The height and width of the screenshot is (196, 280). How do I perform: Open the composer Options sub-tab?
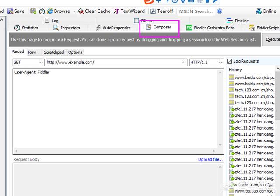click(x=75, y=52)
